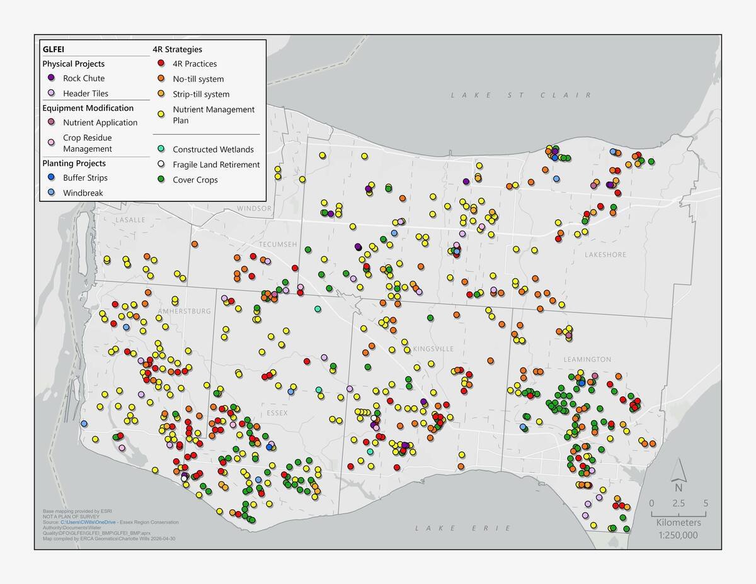Click the 1:250,000 scale ratio text

tap(679, 535)
